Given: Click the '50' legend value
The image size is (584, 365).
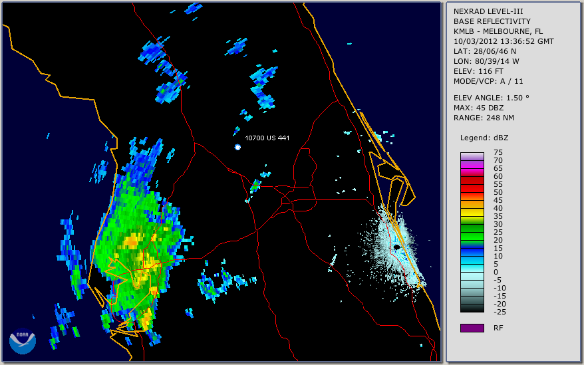Looking at the screenshot, I should (498, 192).
